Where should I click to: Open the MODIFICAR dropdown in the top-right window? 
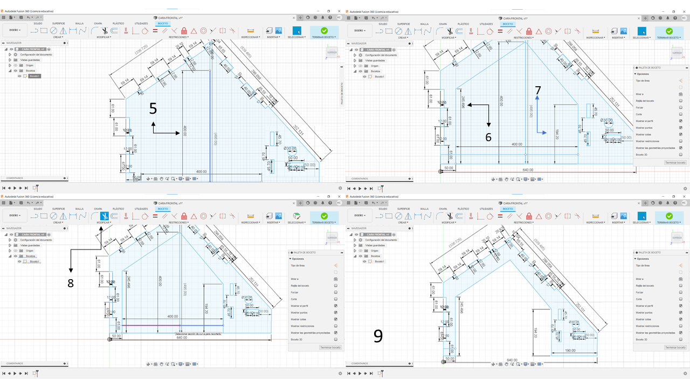[x=449, y=38]
